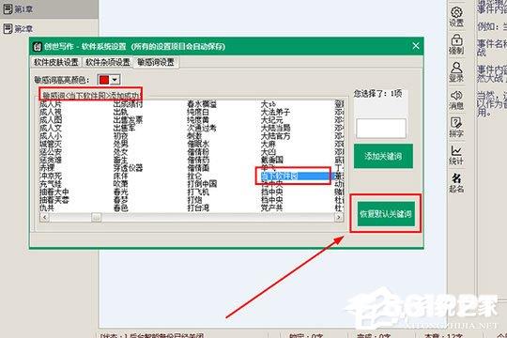This screenshot has height=338, width=507.
Task: Switch to 敏感词设置 tab
Action: pos(156,62)
